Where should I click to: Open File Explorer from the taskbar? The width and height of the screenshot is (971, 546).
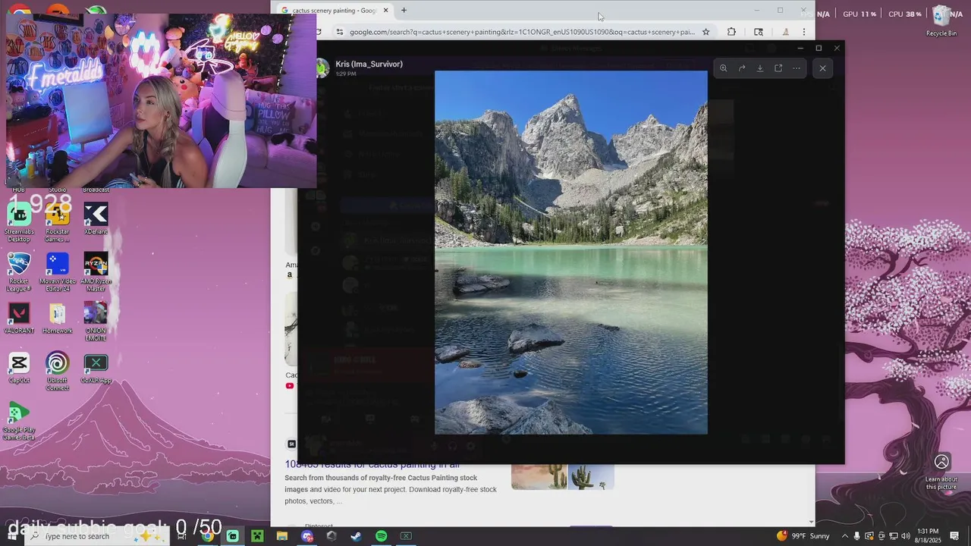pos(282,536)
